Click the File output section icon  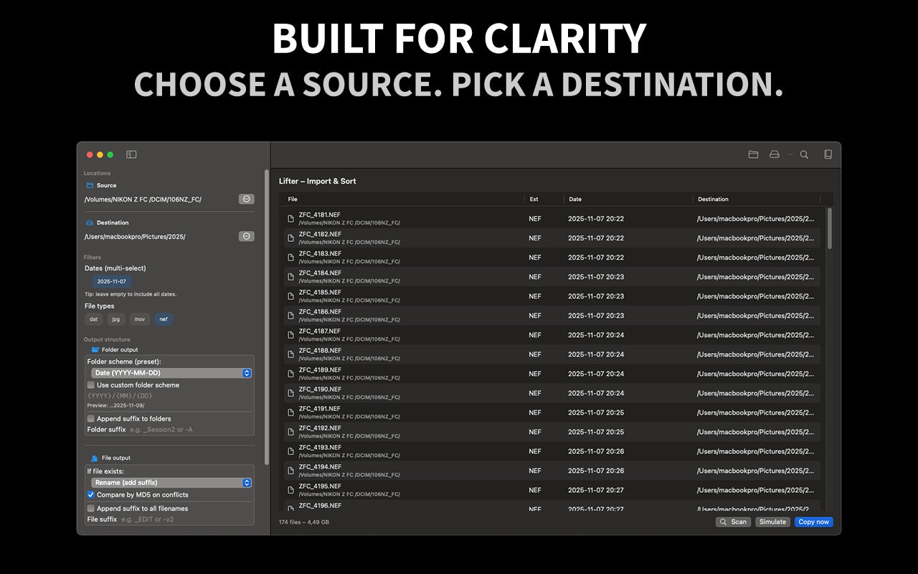pyautogui.click(x=94, y=457)
